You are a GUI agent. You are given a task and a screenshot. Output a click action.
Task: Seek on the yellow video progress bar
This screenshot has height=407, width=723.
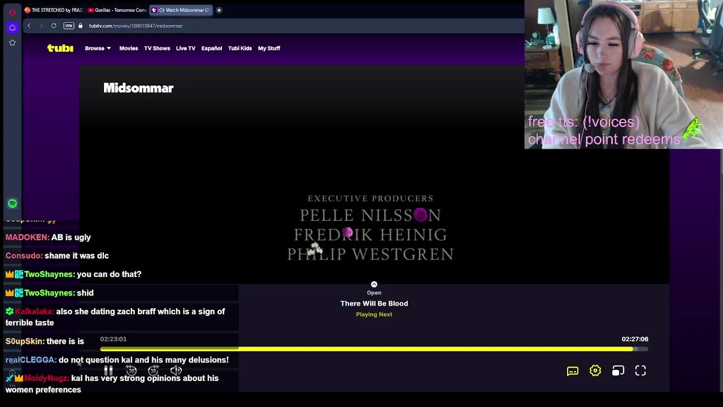(x=374, y=349)
